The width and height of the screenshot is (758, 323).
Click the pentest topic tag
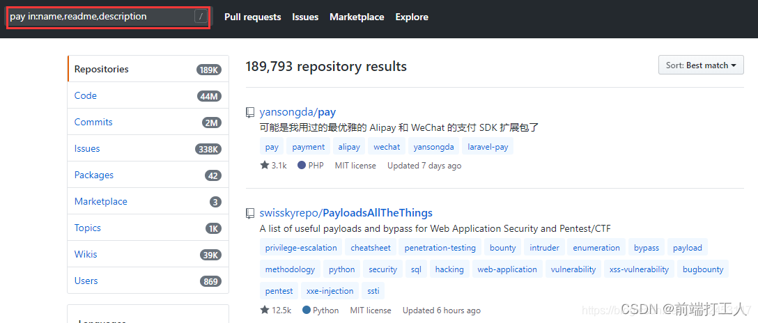tap(279, 291)
